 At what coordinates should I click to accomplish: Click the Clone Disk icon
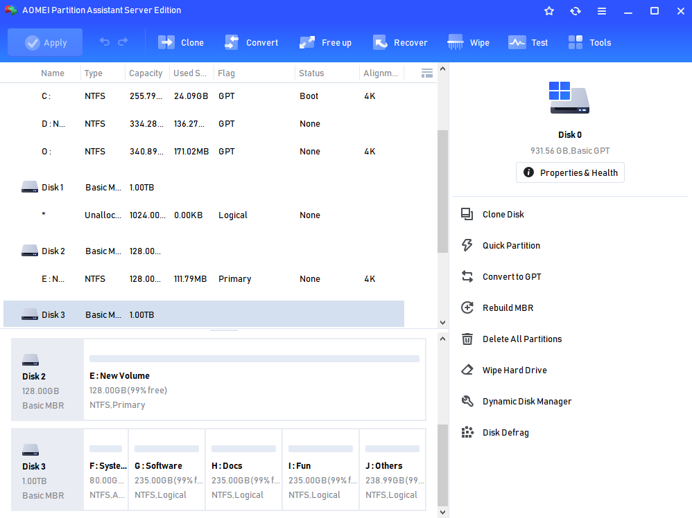(467, 214)
